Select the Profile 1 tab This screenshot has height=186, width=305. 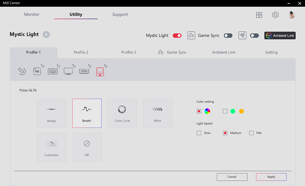[33, 52]
